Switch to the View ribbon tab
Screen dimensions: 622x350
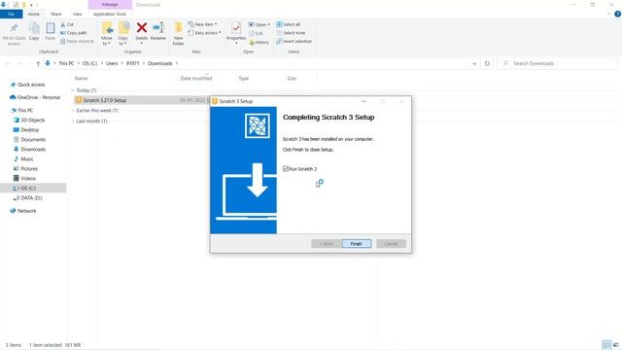[77, 14]
